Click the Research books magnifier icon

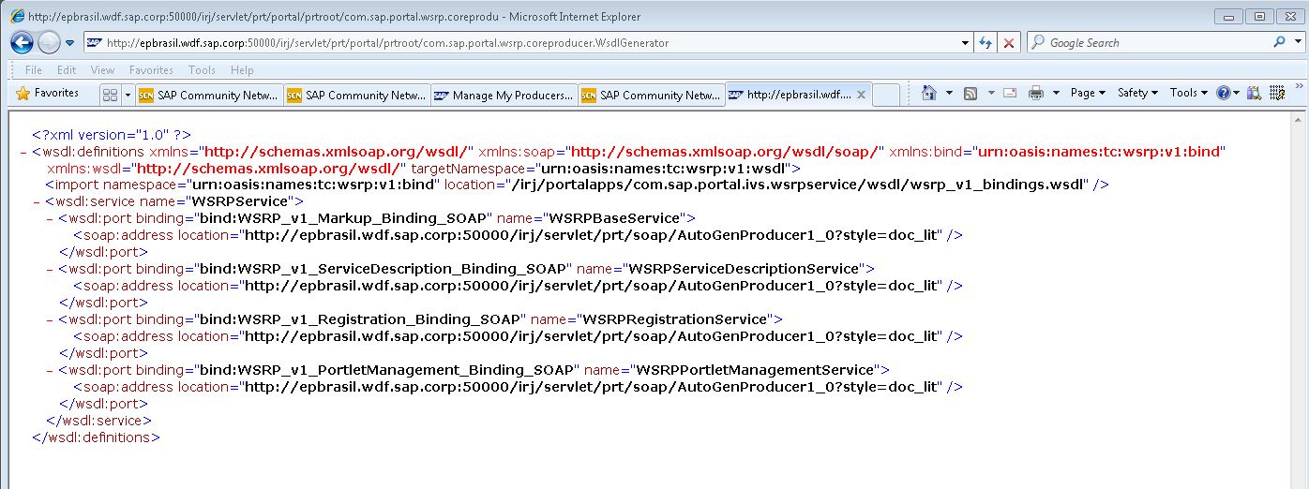[x=1255, y=93]
